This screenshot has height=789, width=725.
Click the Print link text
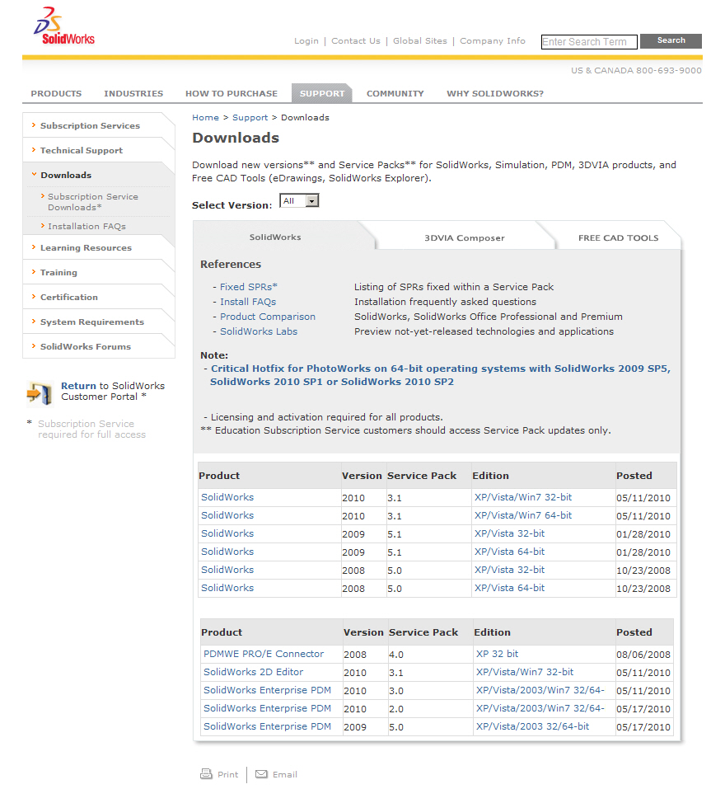coord(227,774)
